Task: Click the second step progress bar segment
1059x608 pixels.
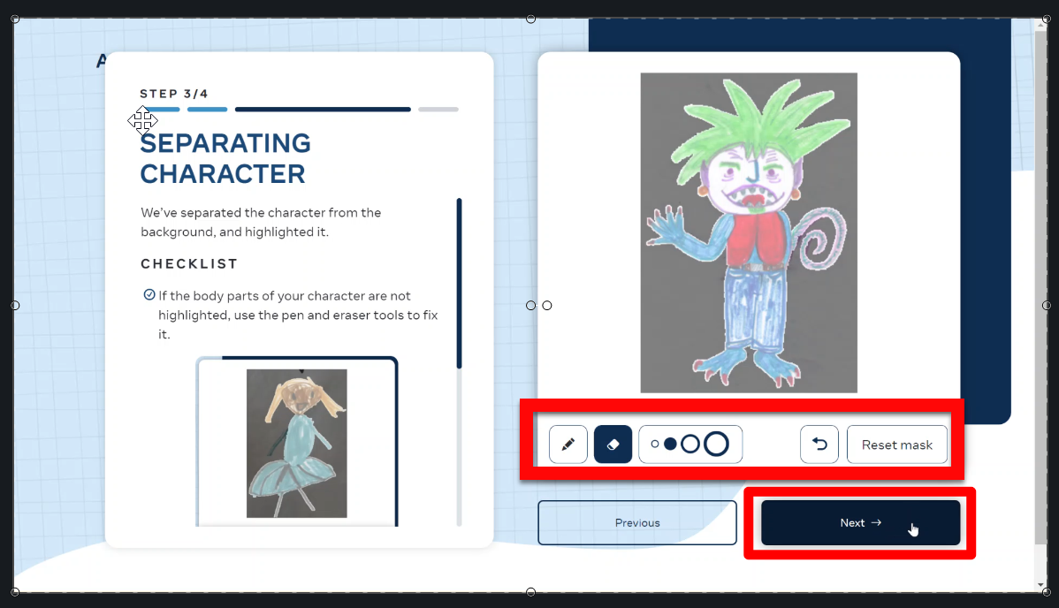Action: click(x=208, y=109)
